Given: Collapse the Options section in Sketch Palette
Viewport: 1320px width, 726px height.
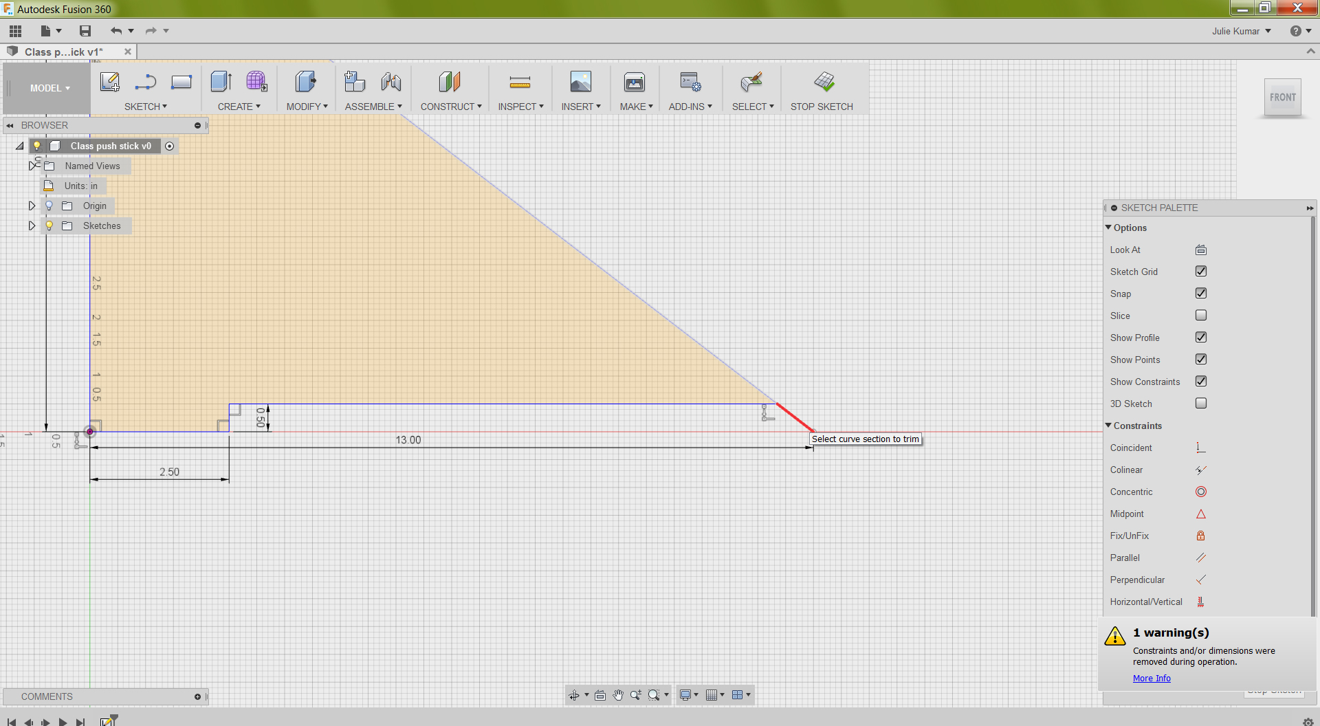Looking at the screenshot, I should 1108,228.
